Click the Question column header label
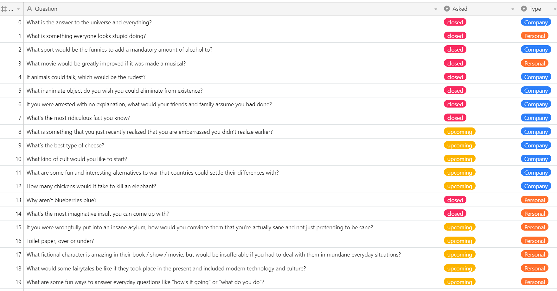557x291 pixels. click(47, 9)
